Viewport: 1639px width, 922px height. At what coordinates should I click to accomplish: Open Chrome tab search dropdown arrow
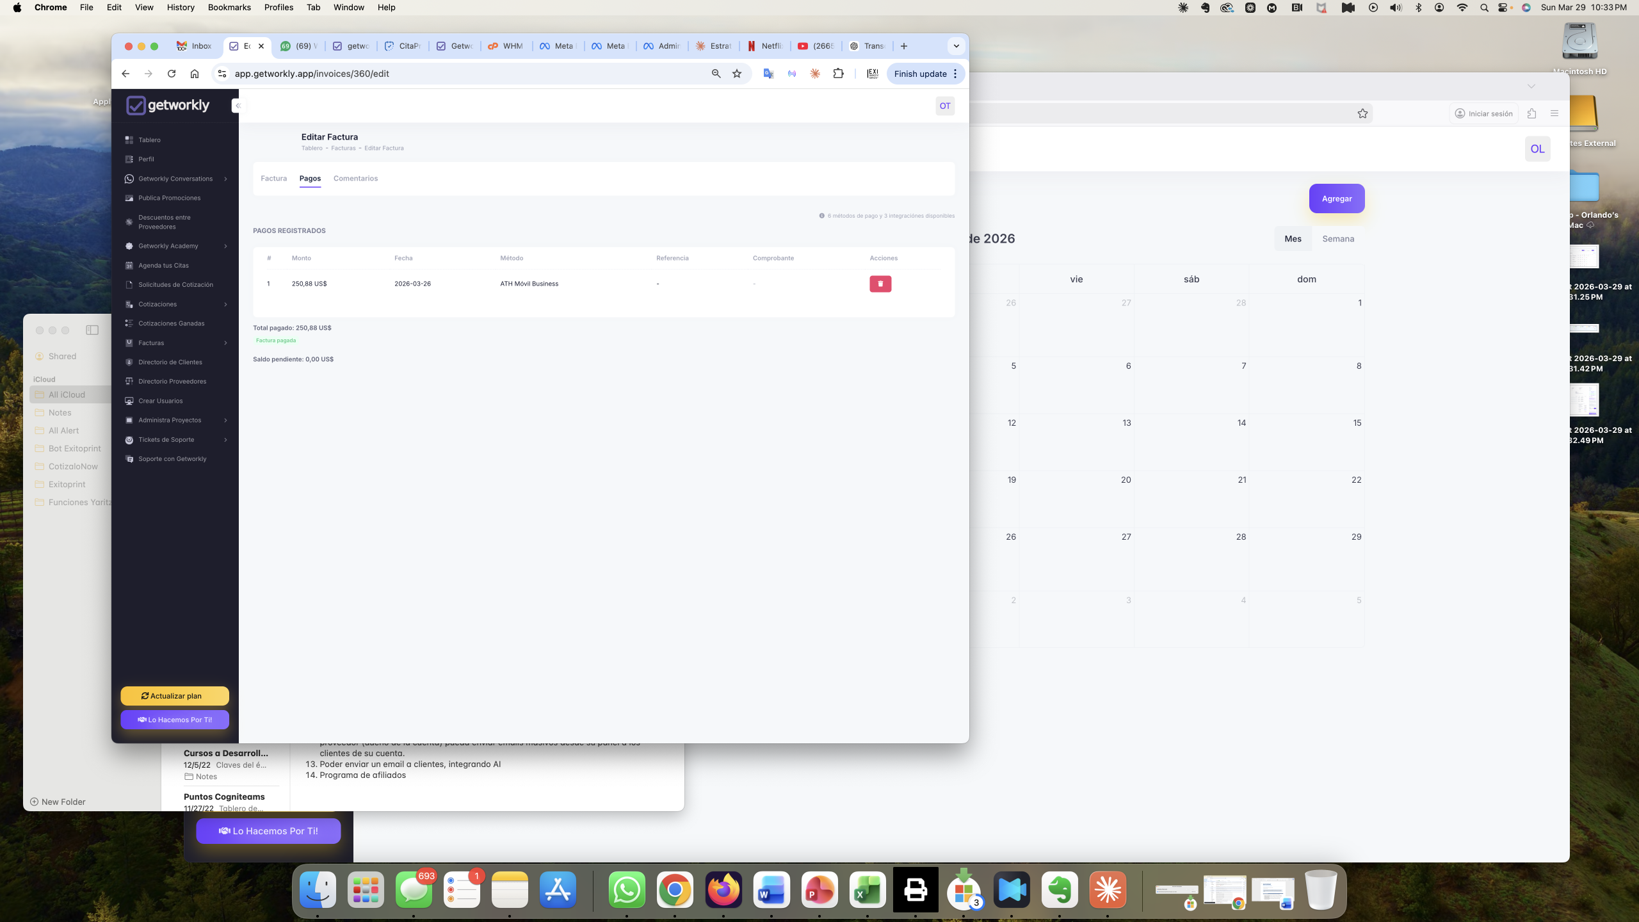[956, 46]
